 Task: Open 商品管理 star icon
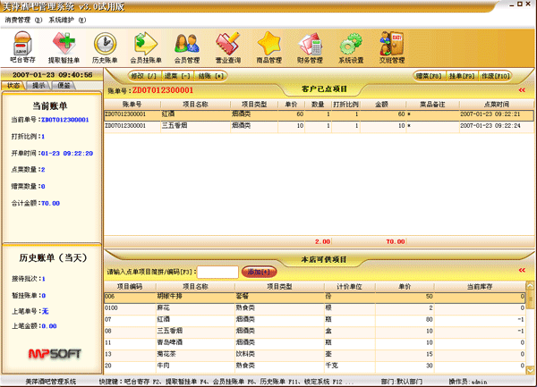[268, 47]
